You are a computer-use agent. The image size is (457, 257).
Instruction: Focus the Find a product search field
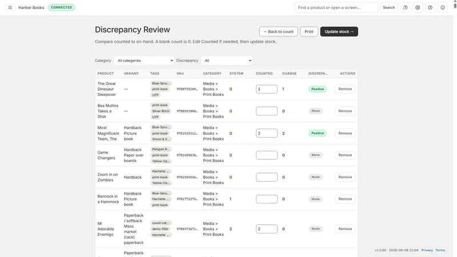click(336, 7)
